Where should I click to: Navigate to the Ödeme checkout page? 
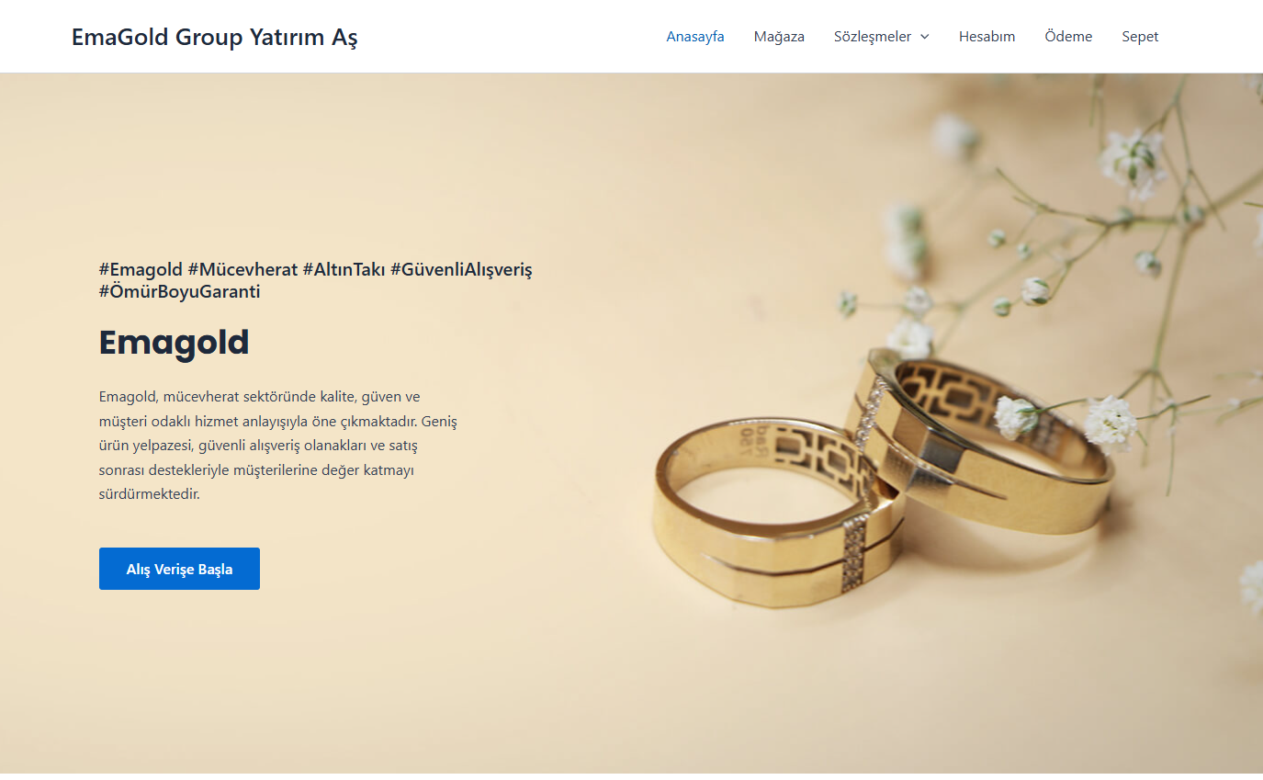(1068, 37)
